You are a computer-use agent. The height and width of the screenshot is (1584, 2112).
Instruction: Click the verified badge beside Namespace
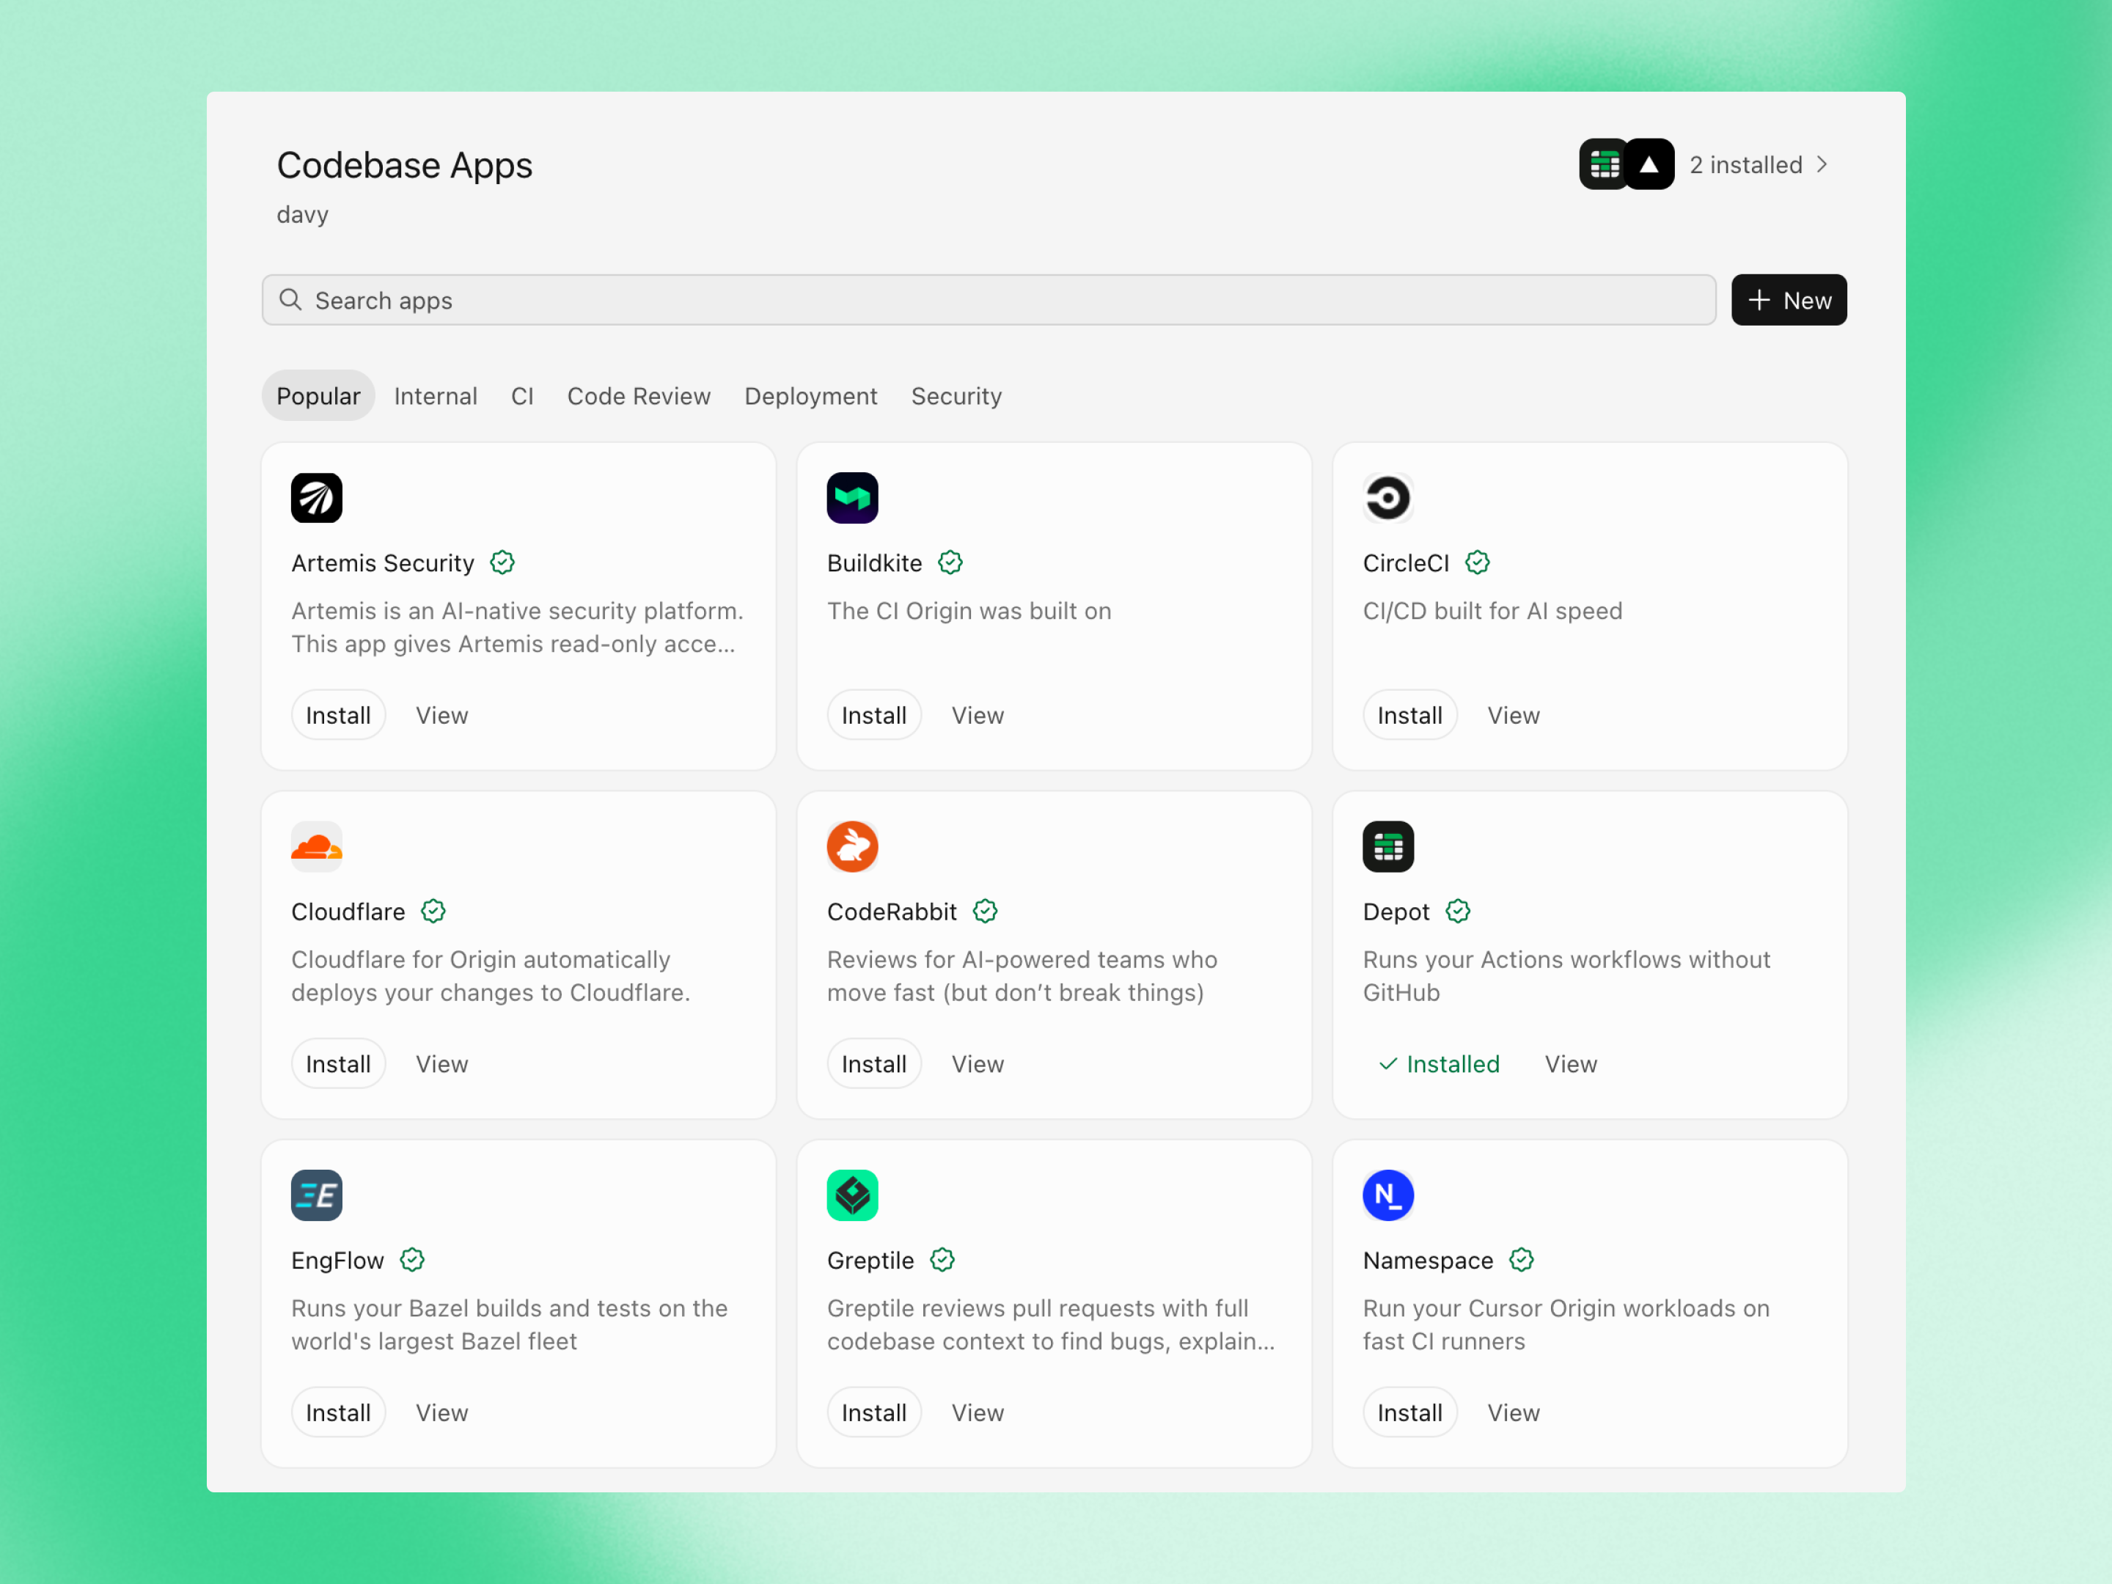[x=1521, y=1259]
